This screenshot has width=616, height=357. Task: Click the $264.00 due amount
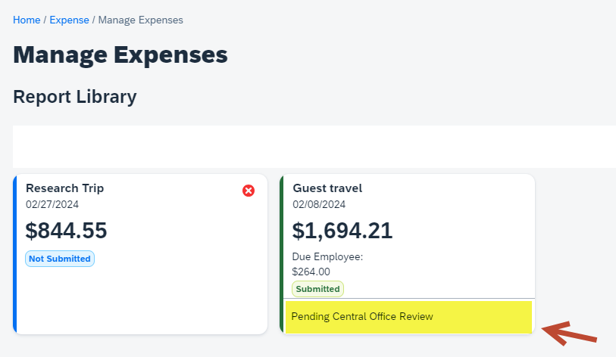tap(311, 272)
